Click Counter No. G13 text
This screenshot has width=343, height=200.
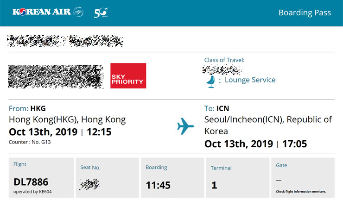[30, 142]
